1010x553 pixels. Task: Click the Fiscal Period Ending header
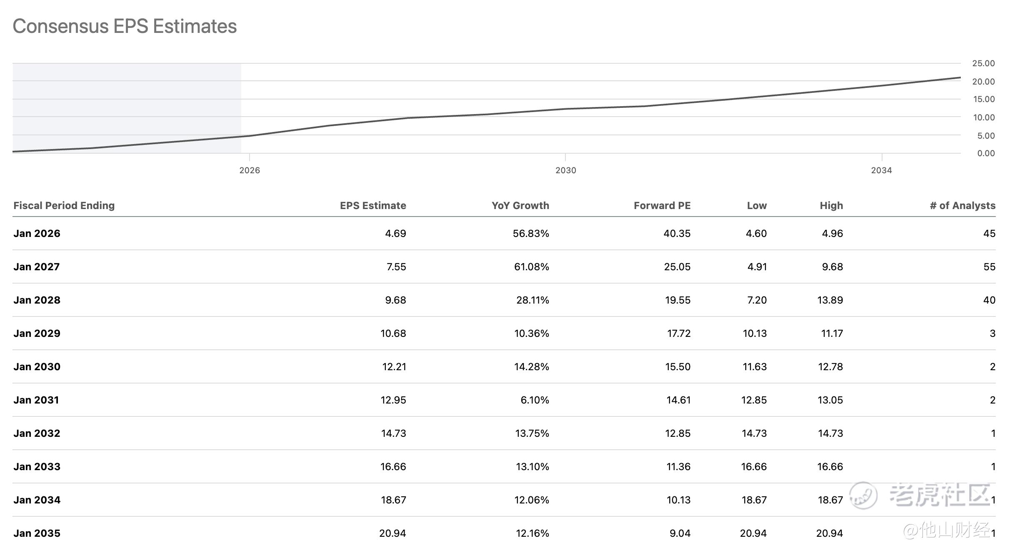coord(64,205)
